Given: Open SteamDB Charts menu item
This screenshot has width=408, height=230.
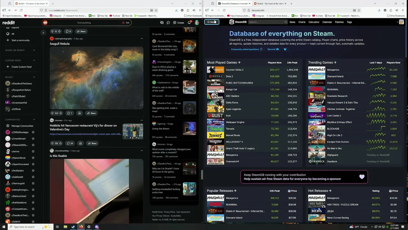Looking at the screenshot, I should (x=302, y=22).
